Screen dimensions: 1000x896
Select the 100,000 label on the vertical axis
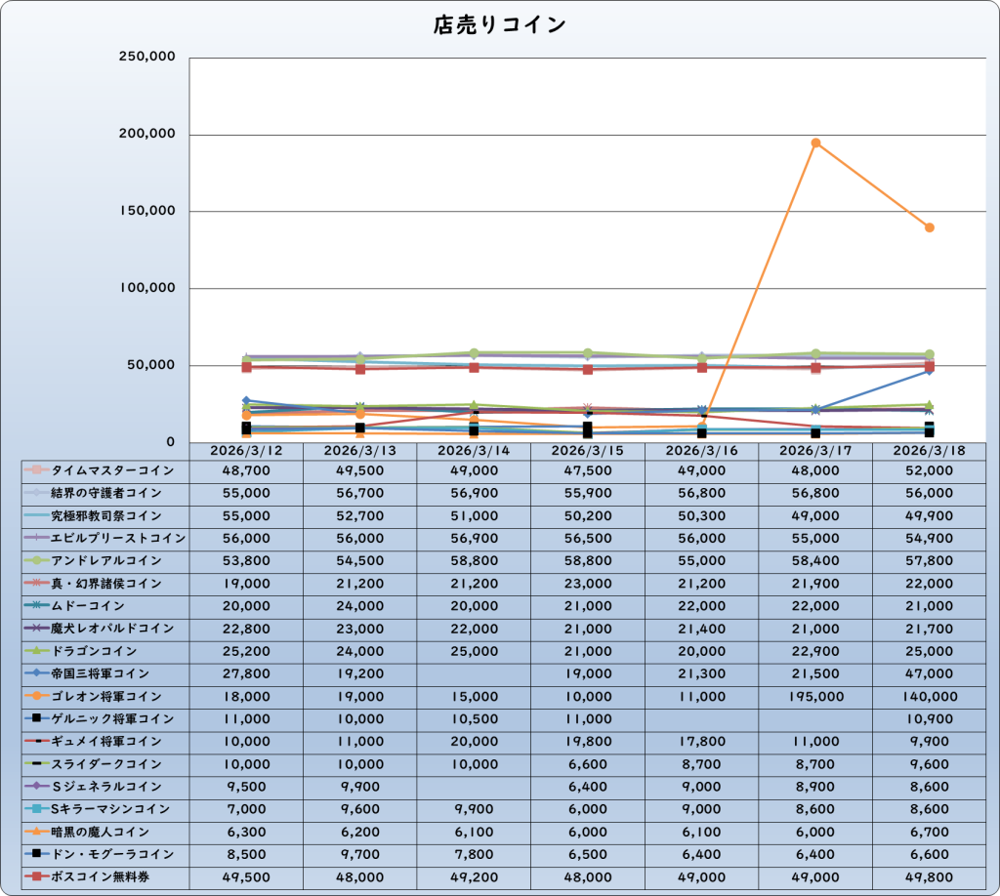pos(146,289)
